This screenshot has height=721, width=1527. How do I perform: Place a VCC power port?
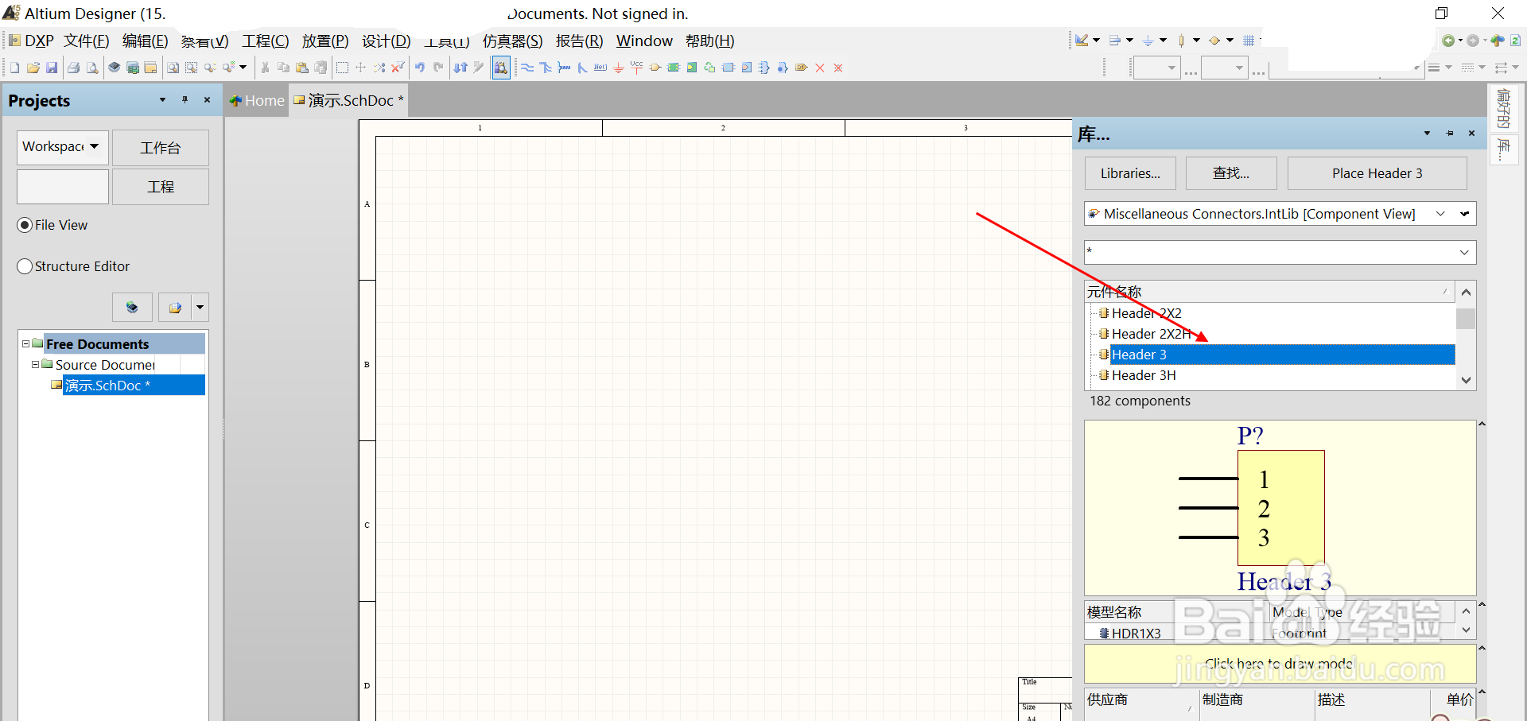point(636,68)
